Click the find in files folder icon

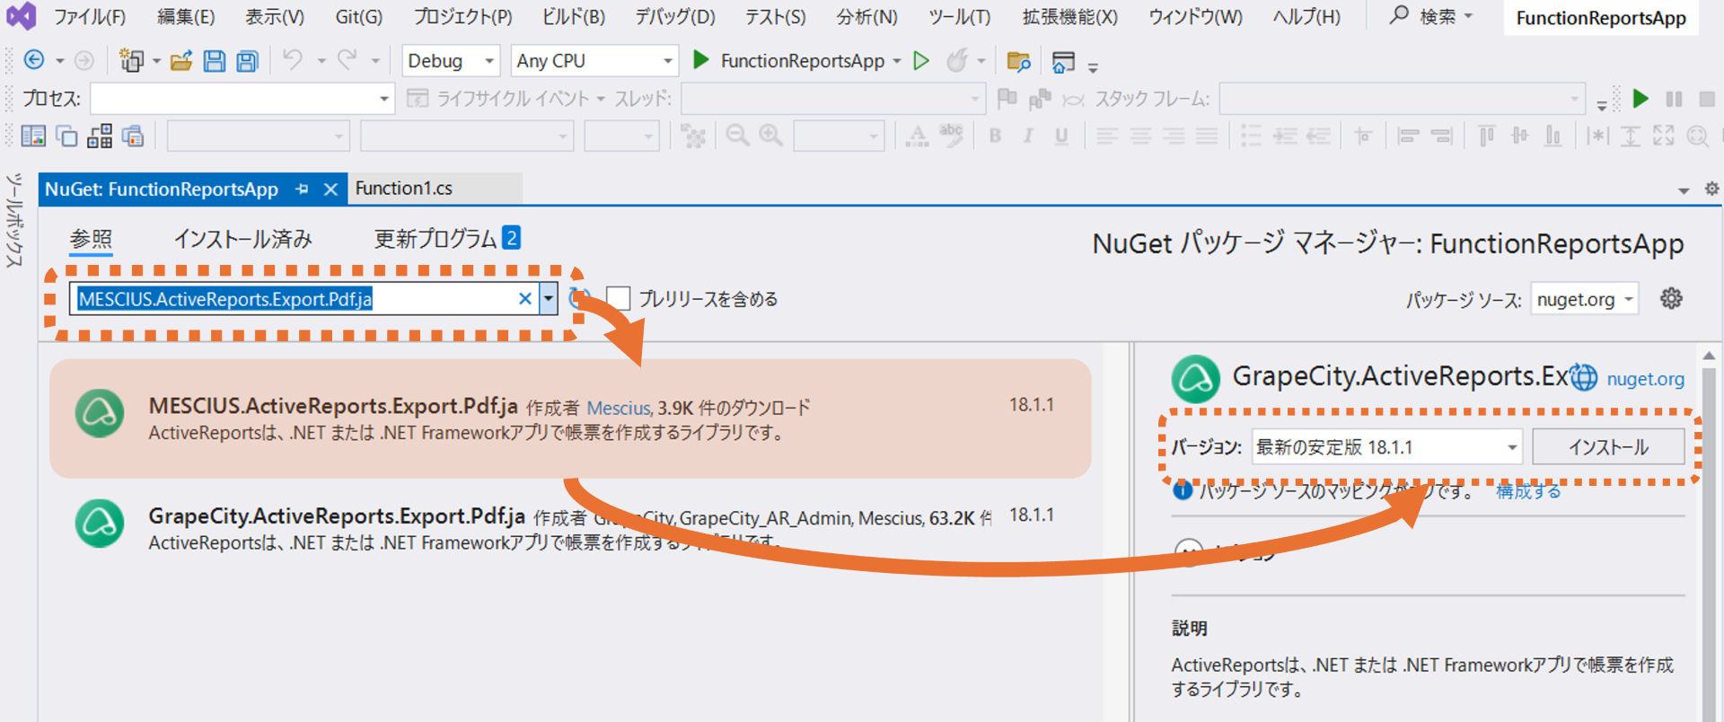coord(1018,61)
